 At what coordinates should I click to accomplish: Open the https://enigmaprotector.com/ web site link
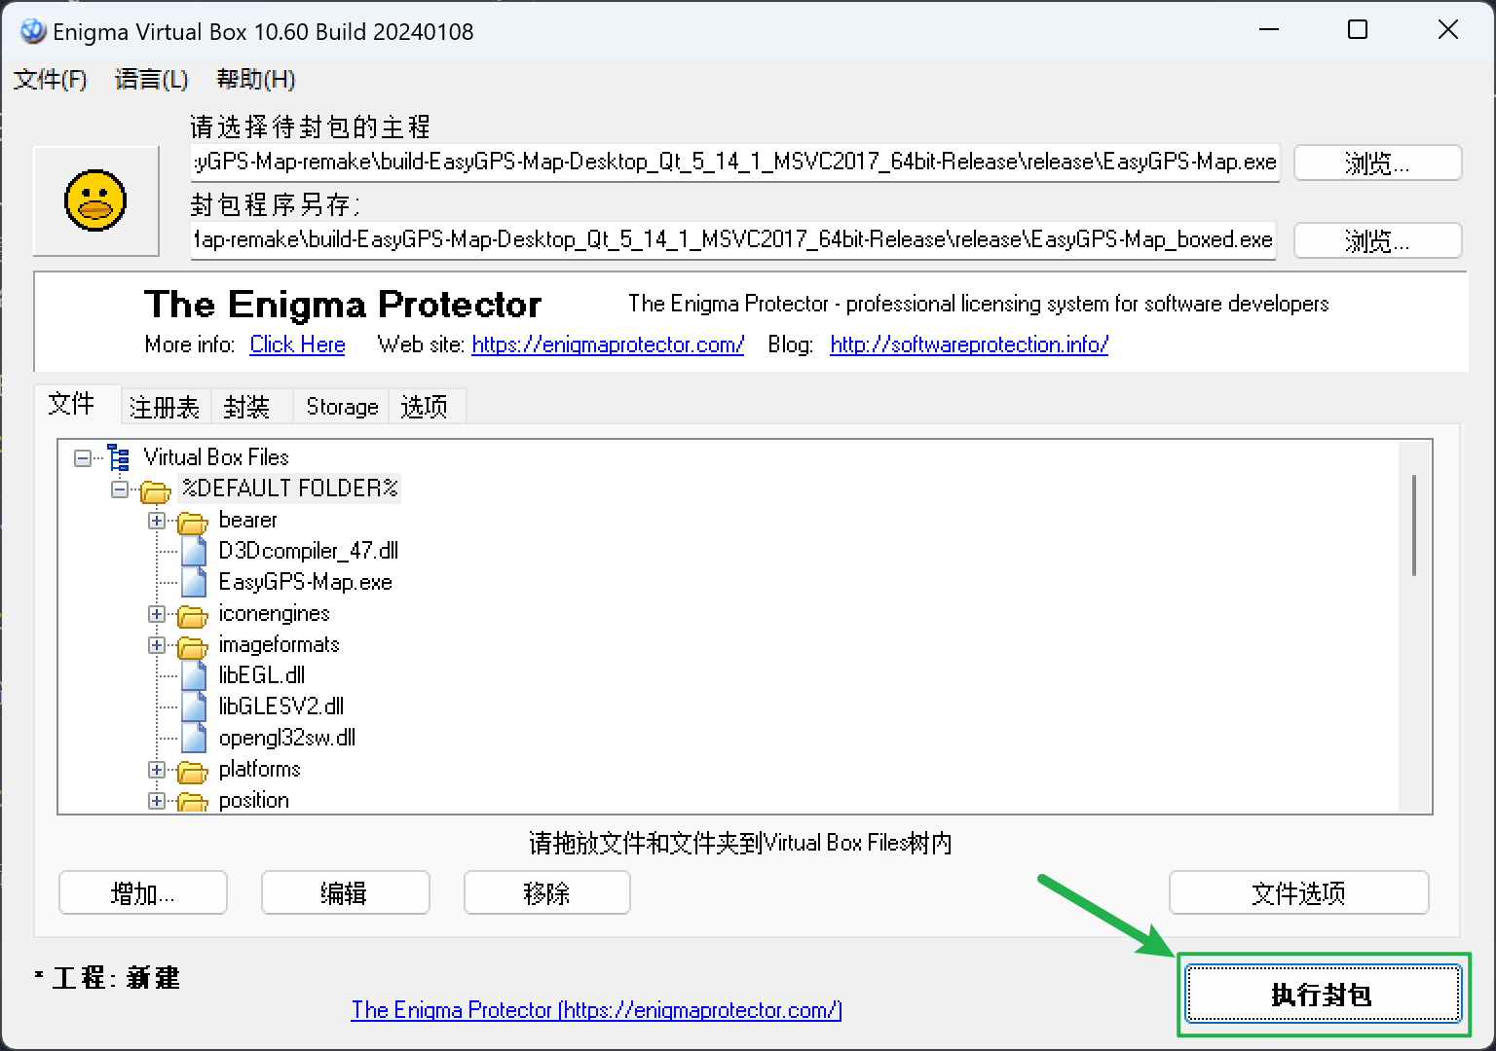tap(608, 344)
